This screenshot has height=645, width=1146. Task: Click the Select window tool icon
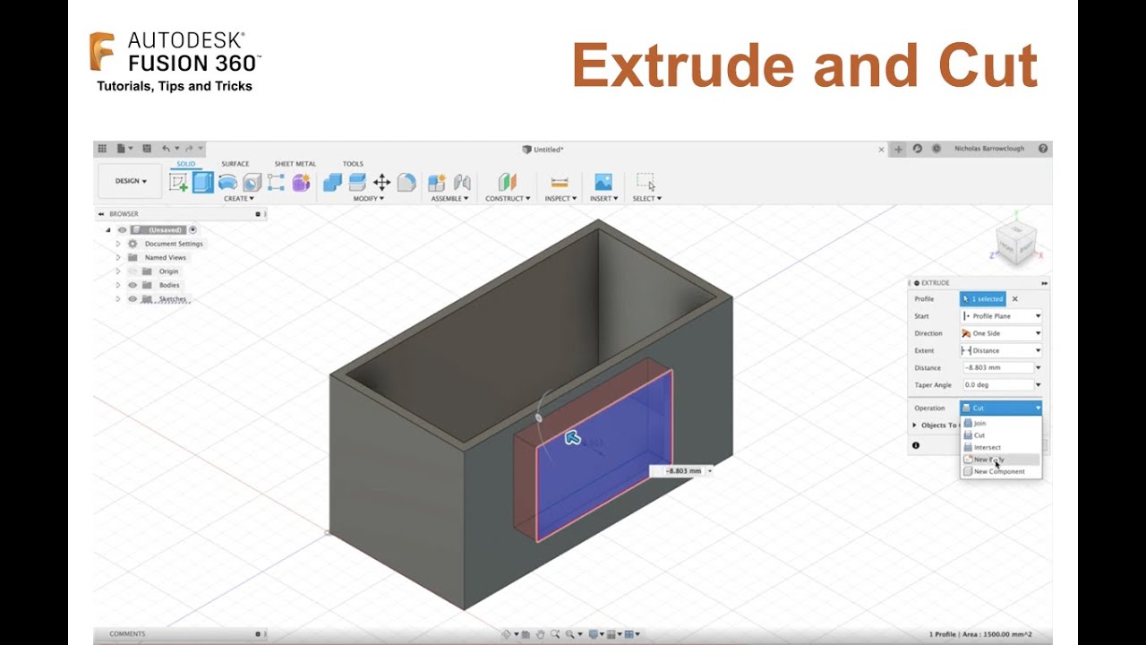[x=646, y=182]
